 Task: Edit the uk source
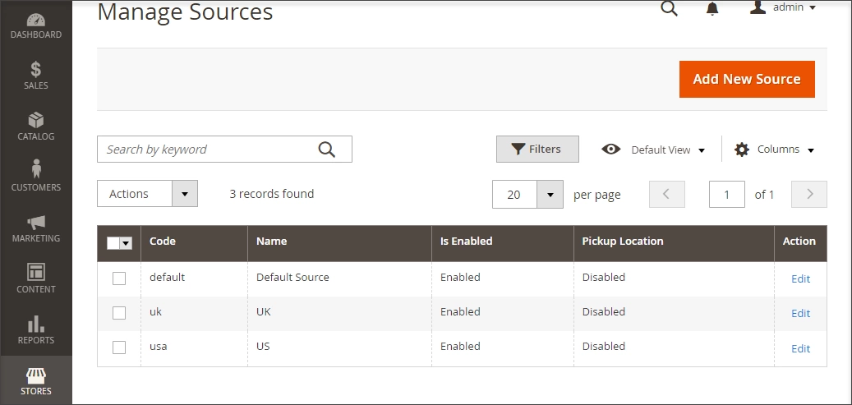click(x=800, y=314)
